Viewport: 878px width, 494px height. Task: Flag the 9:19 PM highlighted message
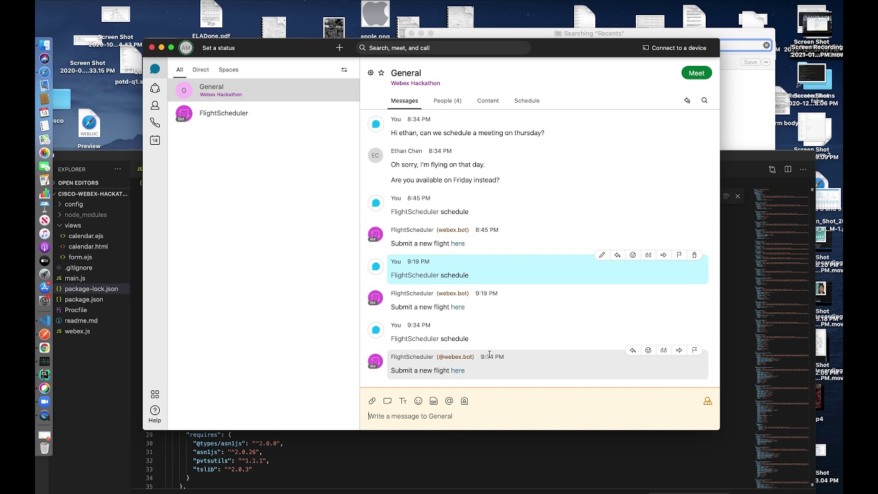tap(679, 255)
